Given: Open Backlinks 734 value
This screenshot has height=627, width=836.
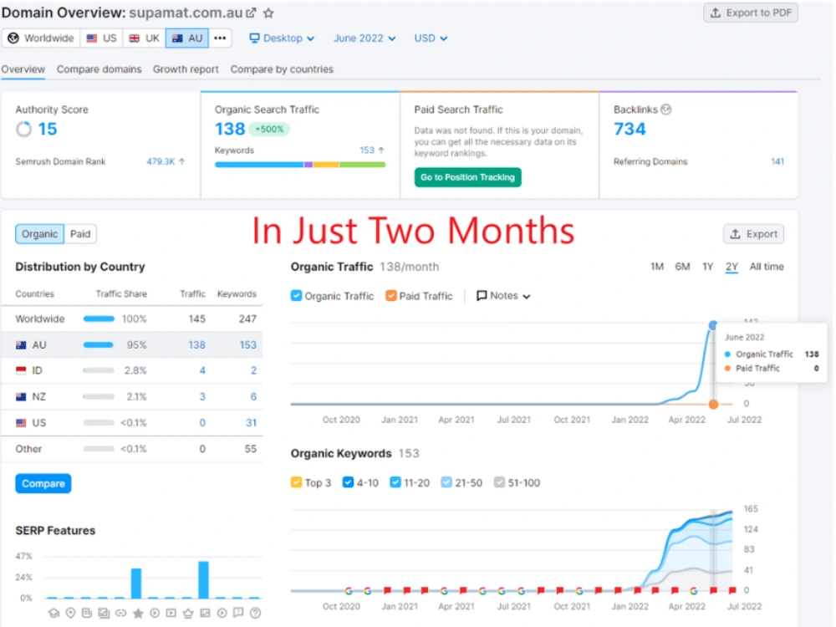Looking at the screenshot, I should pos(630,129).
